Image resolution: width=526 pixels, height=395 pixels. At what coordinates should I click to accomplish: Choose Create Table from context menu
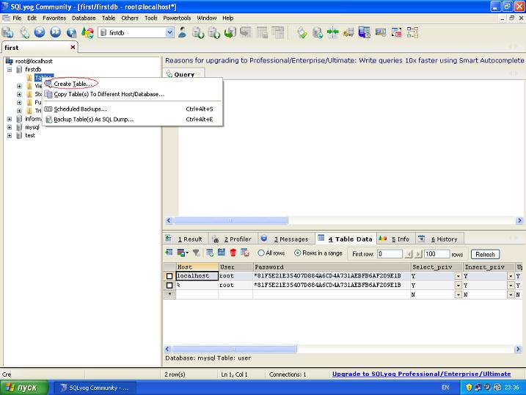pos(132,84)
